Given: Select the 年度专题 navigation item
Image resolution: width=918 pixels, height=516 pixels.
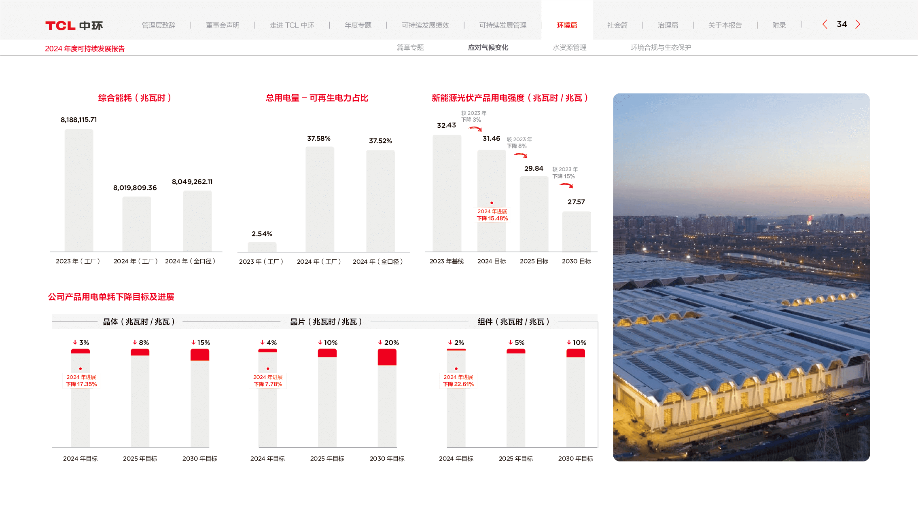Looking at the screenshot, I should (x=358, y=25).
